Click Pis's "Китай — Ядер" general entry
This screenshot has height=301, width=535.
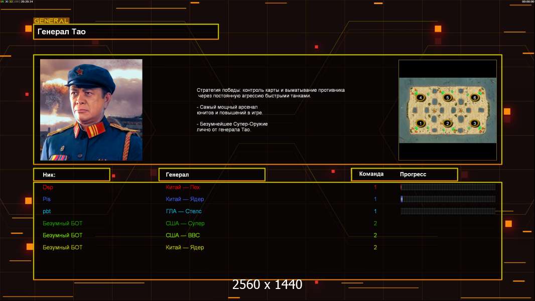click(185, 199)
